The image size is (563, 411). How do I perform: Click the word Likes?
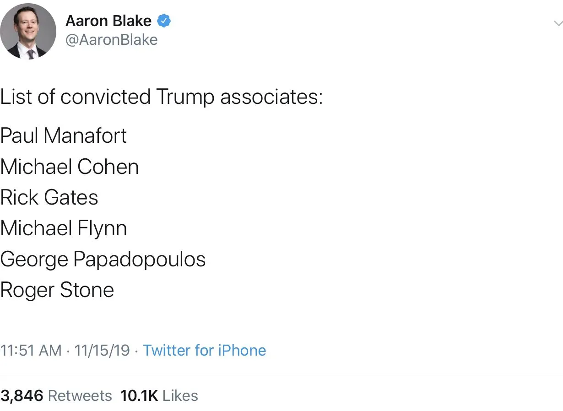pyautogui.click(x=180, y=395)
